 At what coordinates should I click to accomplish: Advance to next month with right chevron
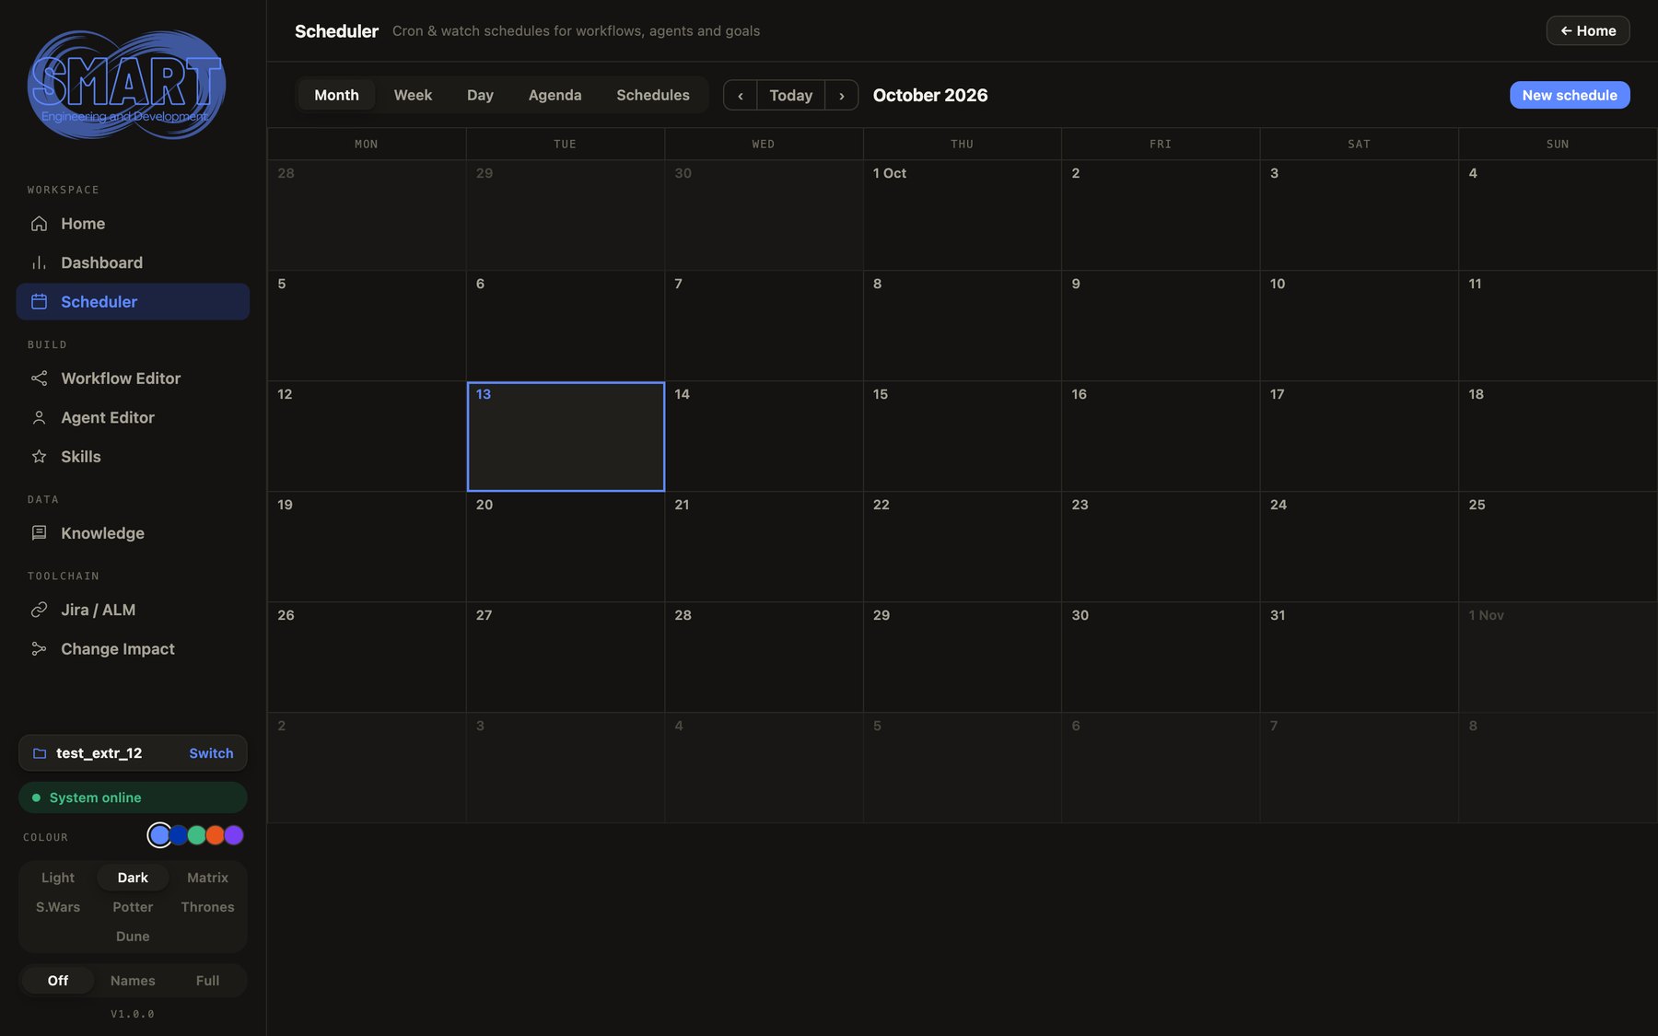[841, 95]
